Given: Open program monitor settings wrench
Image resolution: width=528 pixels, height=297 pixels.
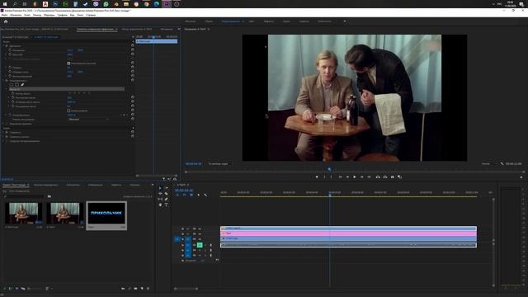Looking at the screenshot, I should click(502, 163).
